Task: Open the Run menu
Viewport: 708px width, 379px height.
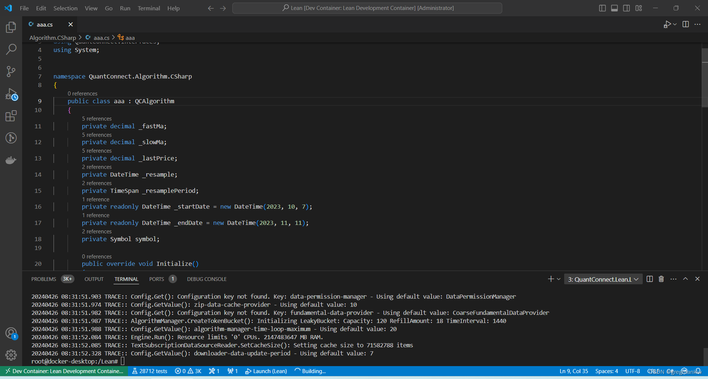Action: 125,8
